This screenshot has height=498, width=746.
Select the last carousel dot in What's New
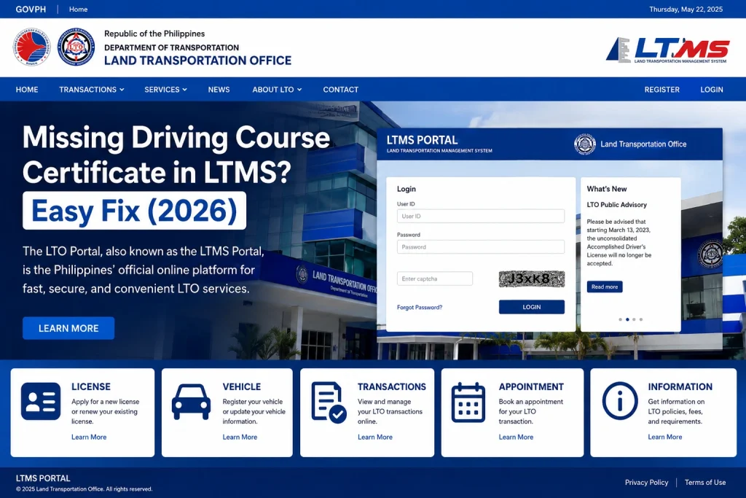(x=641, y=319)
